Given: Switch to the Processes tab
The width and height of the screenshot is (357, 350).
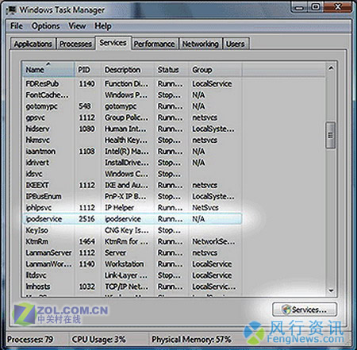Looking at the screenshot, I should pyautogui.click(x=75, y=44).
